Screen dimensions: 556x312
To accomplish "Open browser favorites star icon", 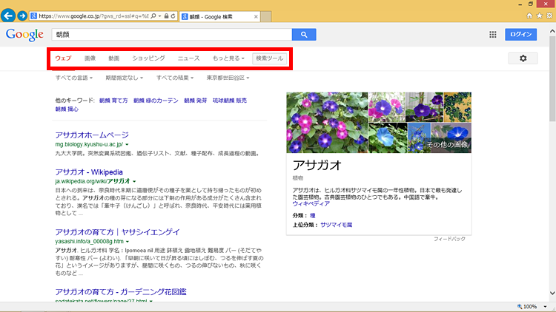I will click(539, 15).
